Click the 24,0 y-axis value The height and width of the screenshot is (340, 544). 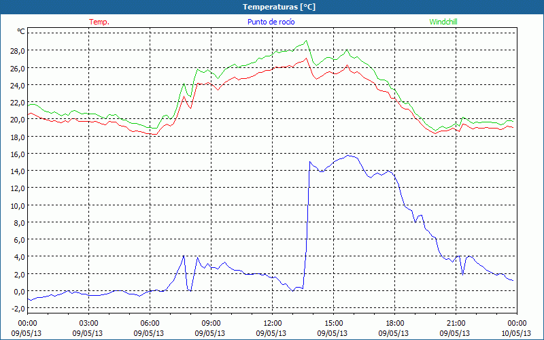(x=18, y=86)
